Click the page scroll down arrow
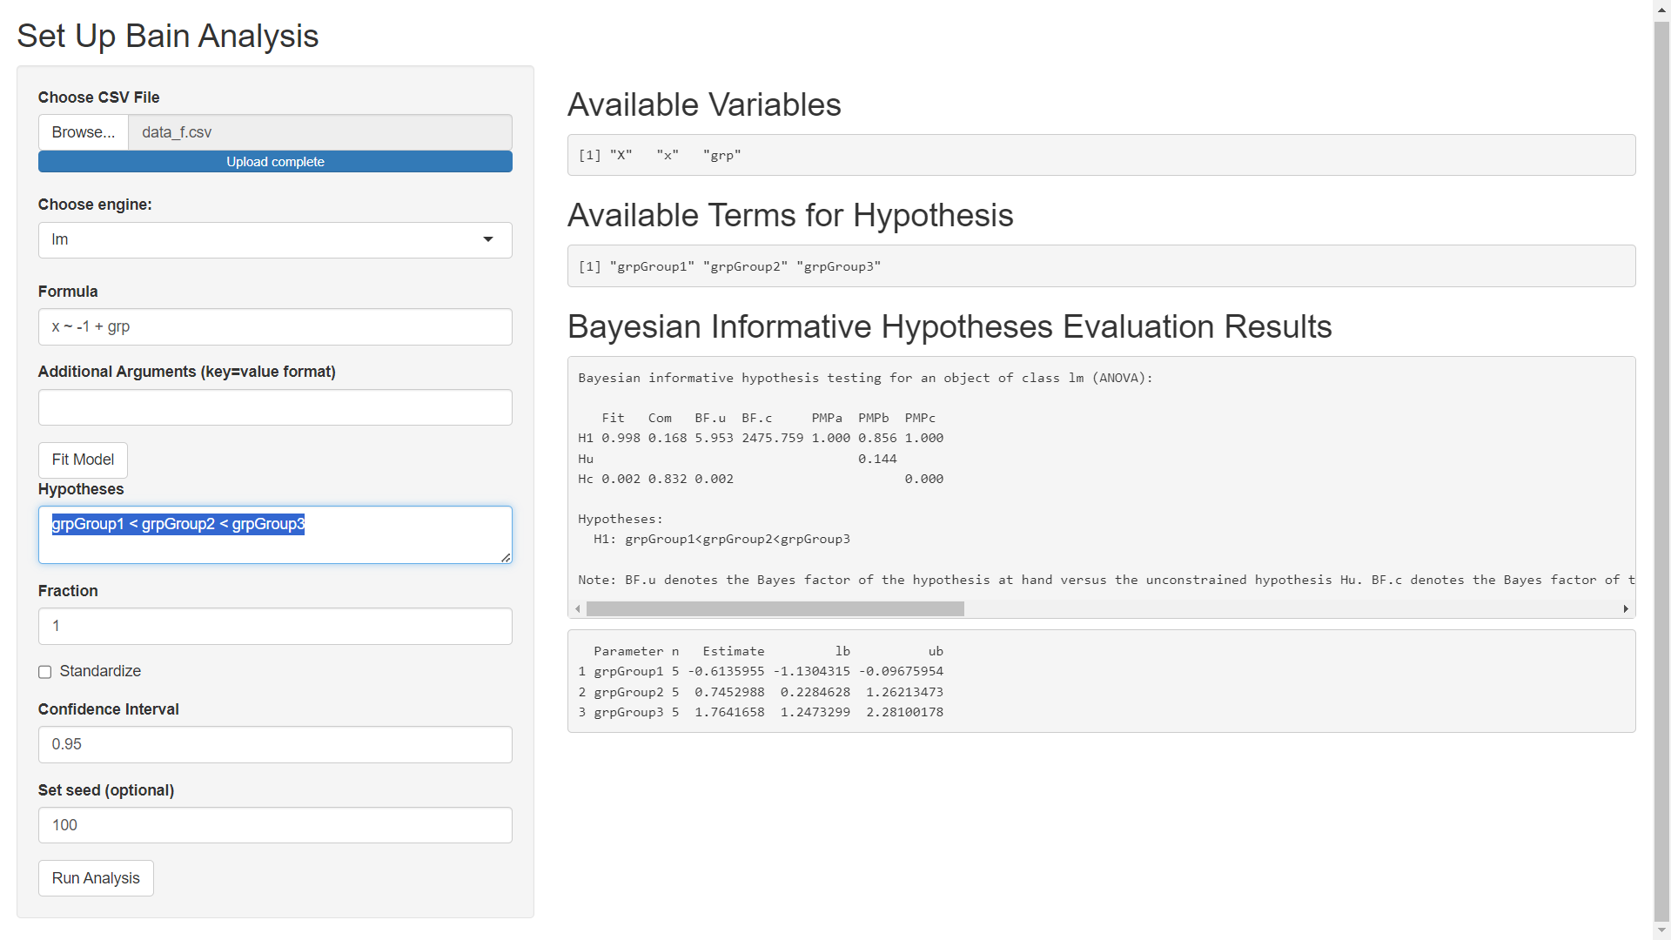The height and width of the screenshot is (940, 1671). [x=1662, y=931]
